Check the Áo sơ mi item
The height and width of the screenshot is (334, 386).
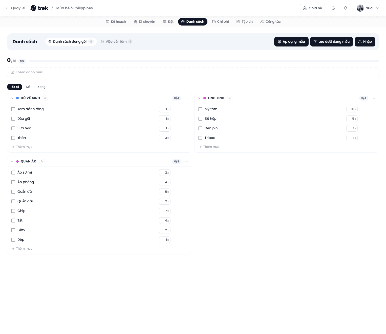[x=13, y=173]
